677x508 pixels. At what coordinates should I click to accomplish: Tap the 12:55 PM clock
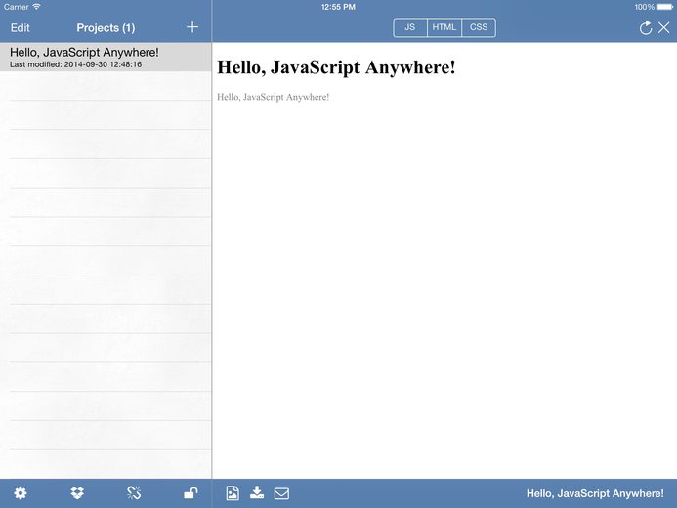[x=338, y=7]
